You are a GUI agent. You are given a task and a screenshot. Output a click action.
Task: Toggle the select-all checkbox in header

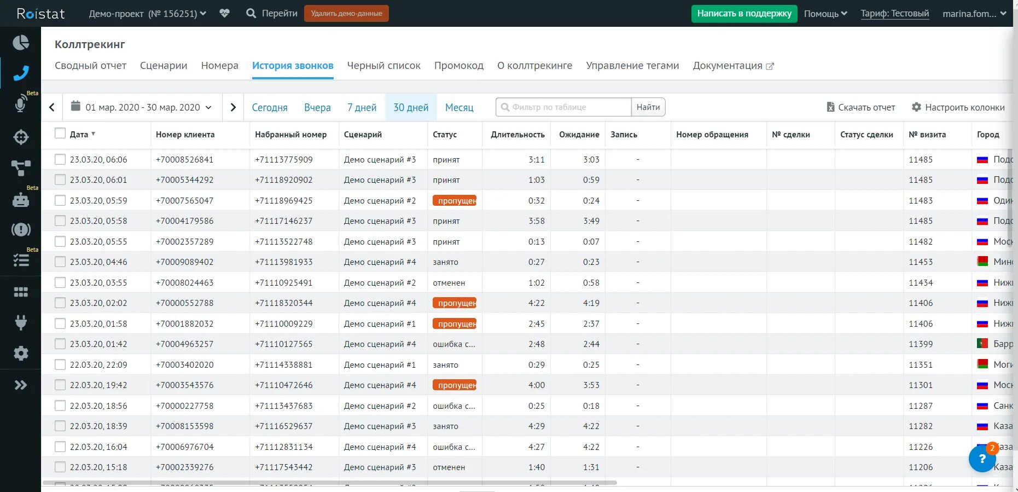[x=60, y=134]
